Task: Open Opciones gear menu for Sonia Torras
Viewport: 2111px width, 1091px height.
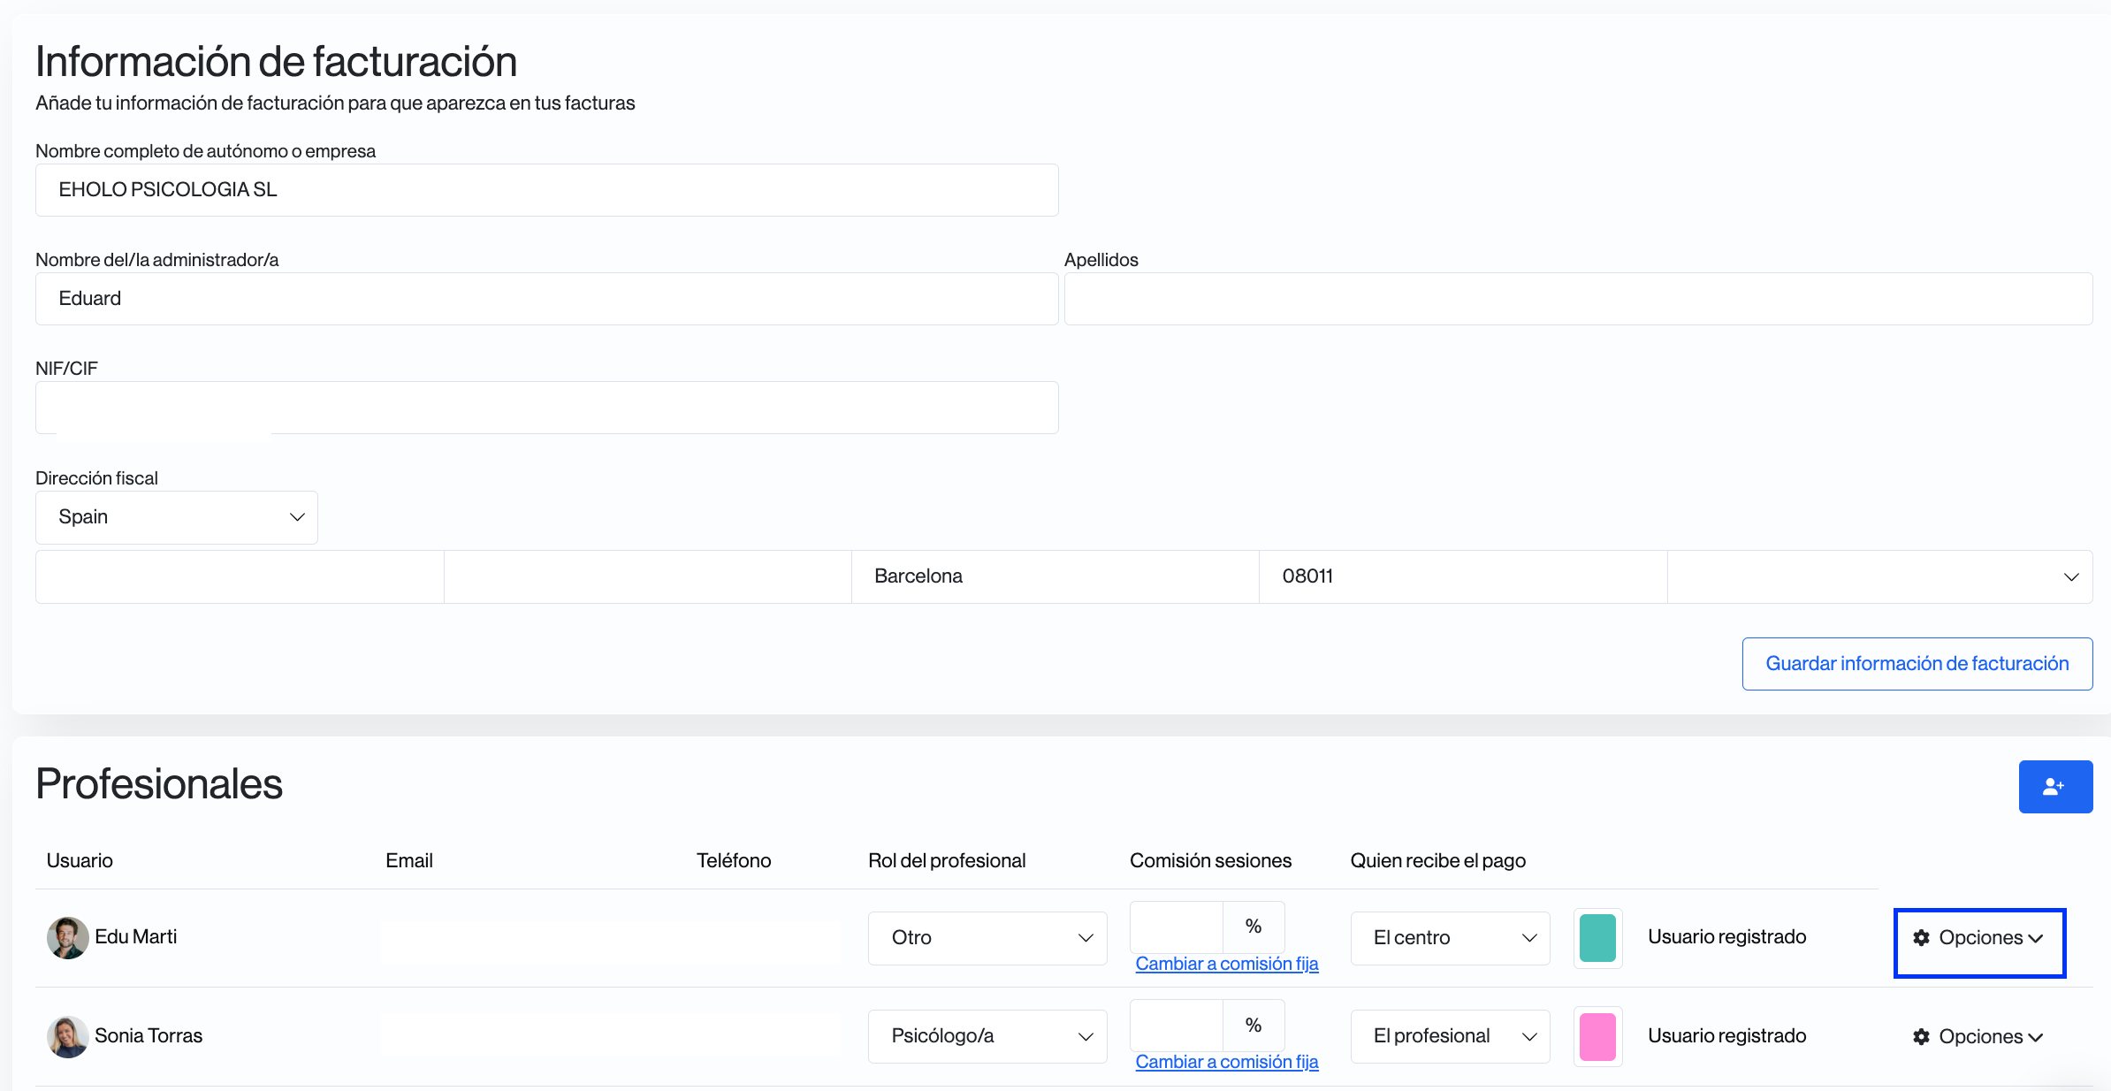Action: point(1978,1036)
